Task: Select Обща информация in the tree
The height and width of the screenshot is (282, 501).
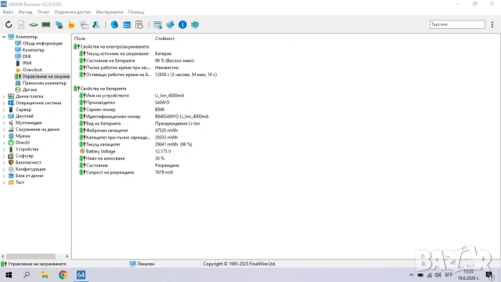Action: 42,44
